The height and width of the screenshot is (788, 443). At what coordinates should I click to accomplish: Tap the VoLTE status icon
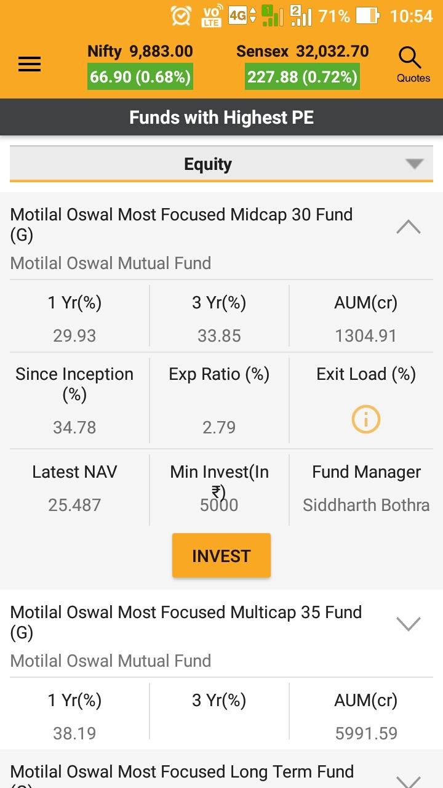(211, 17)
